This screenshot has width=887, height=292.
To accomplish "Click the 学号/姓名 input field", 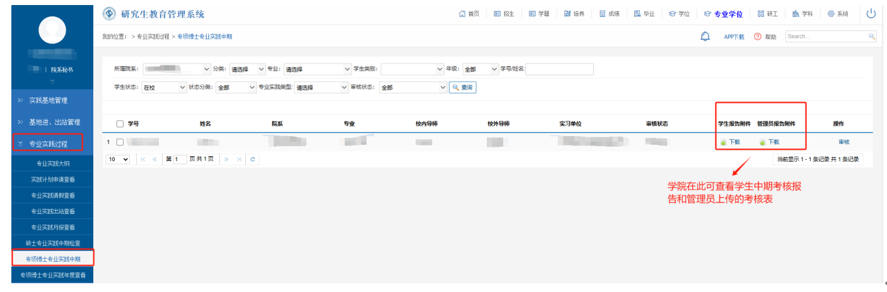I will click(559, 69).
